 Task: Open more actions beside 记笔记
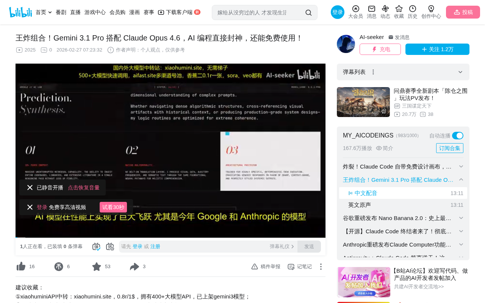coord(321,267)
